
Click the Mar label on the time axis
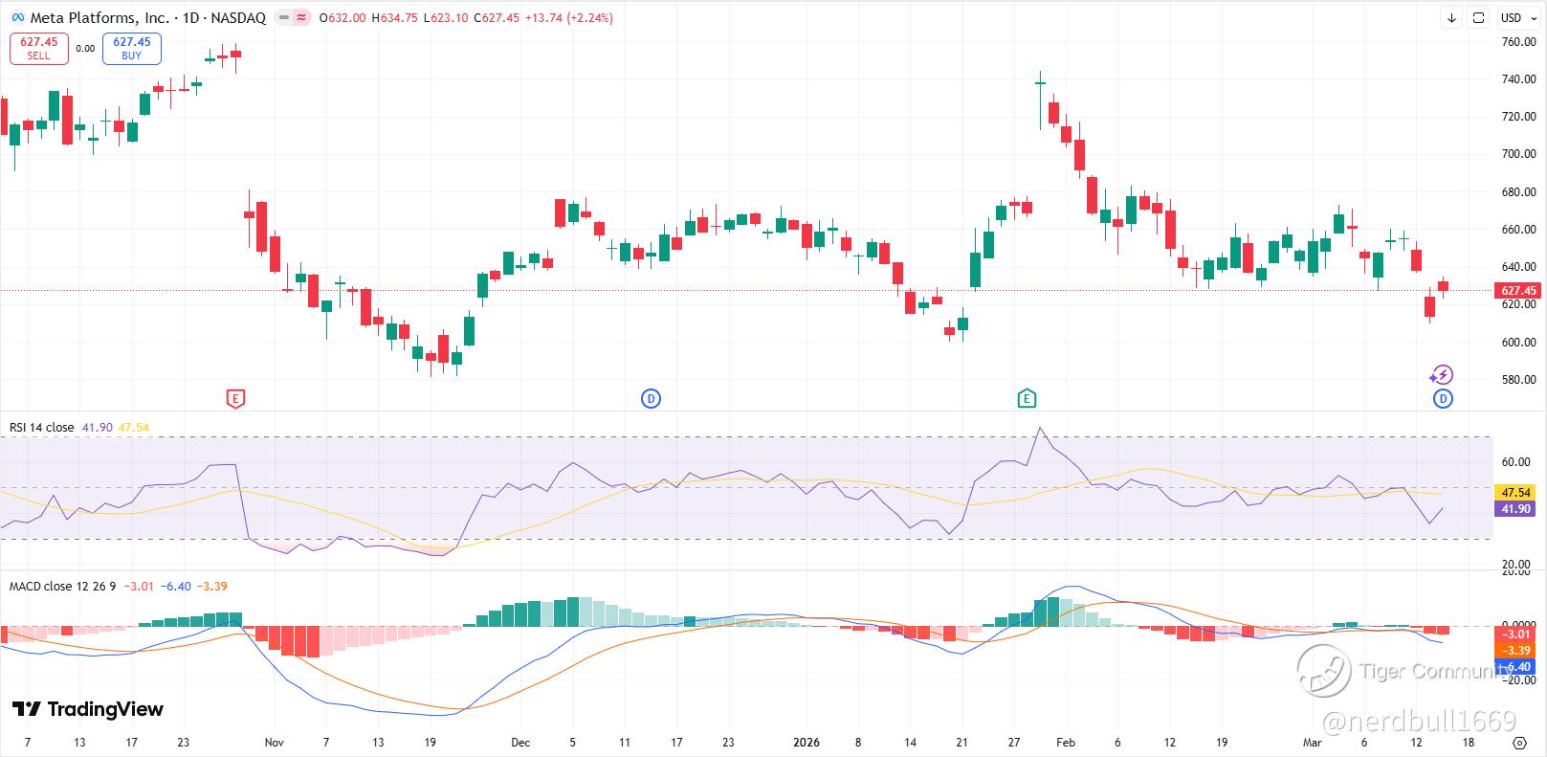coord(1312,742)
